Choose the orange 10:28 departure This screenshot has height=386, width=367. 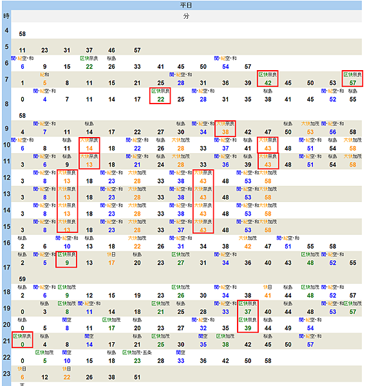click(181, 149)
